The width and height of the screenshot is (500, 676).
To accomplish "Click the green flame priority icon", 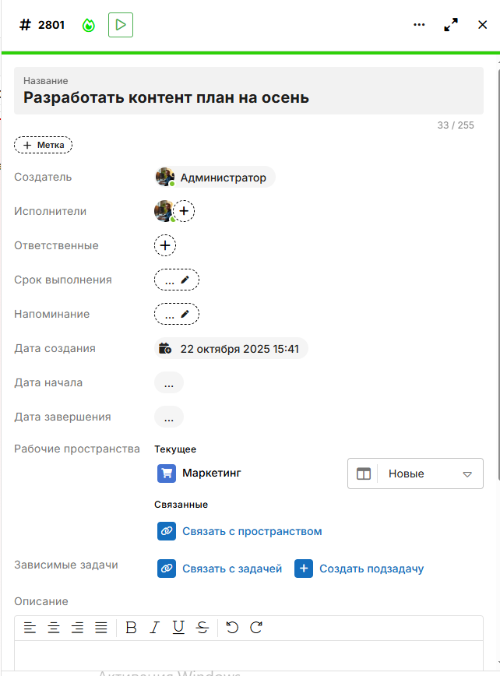I will (x=89, y=25).
